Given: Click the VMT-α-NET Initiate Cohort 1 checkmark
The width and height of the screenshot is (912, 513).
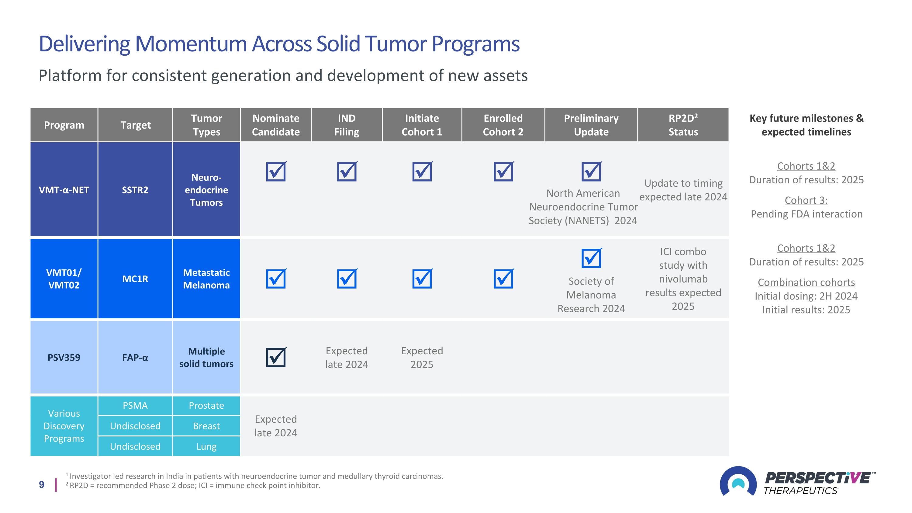Looking at the screenshot, I should click(x=422, y=171).
